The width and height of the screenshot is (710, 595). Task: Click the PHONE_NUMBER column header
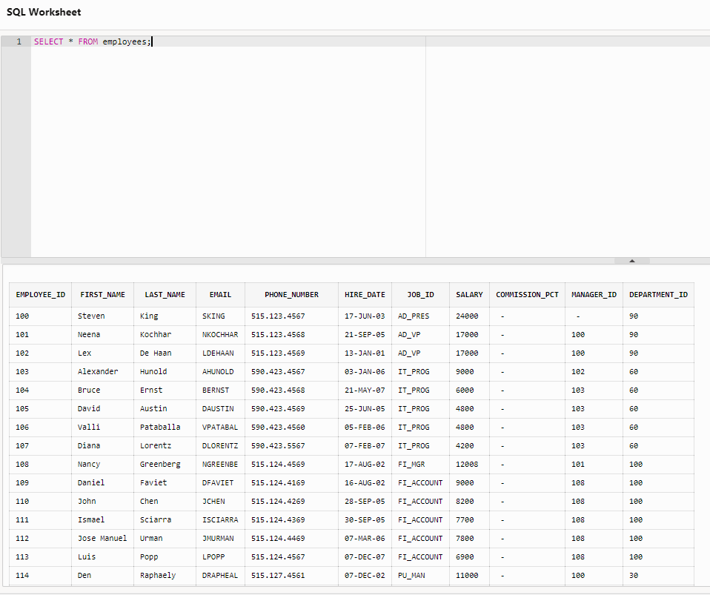pyautogui.click(x=291, y=295)
